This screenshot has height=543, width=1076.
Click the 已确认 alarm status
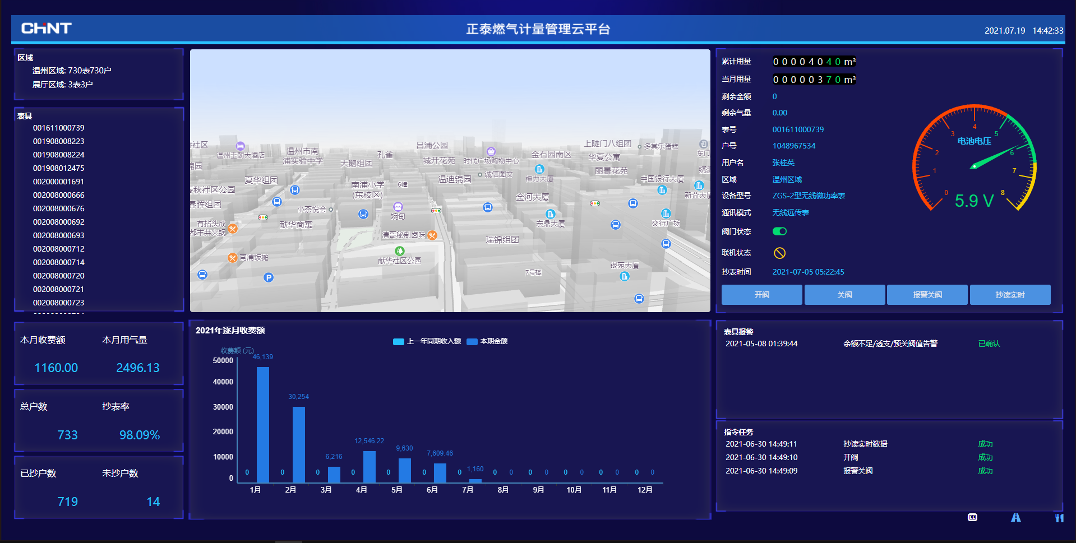989,344
